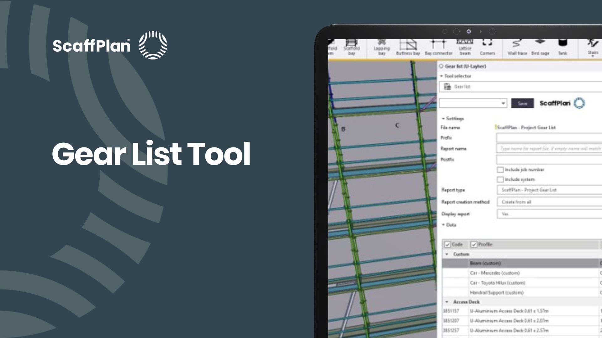The height and width of the screenshot is (338, 602).
Task: Select the Beam (custom) row
Action: click(522, 263)
